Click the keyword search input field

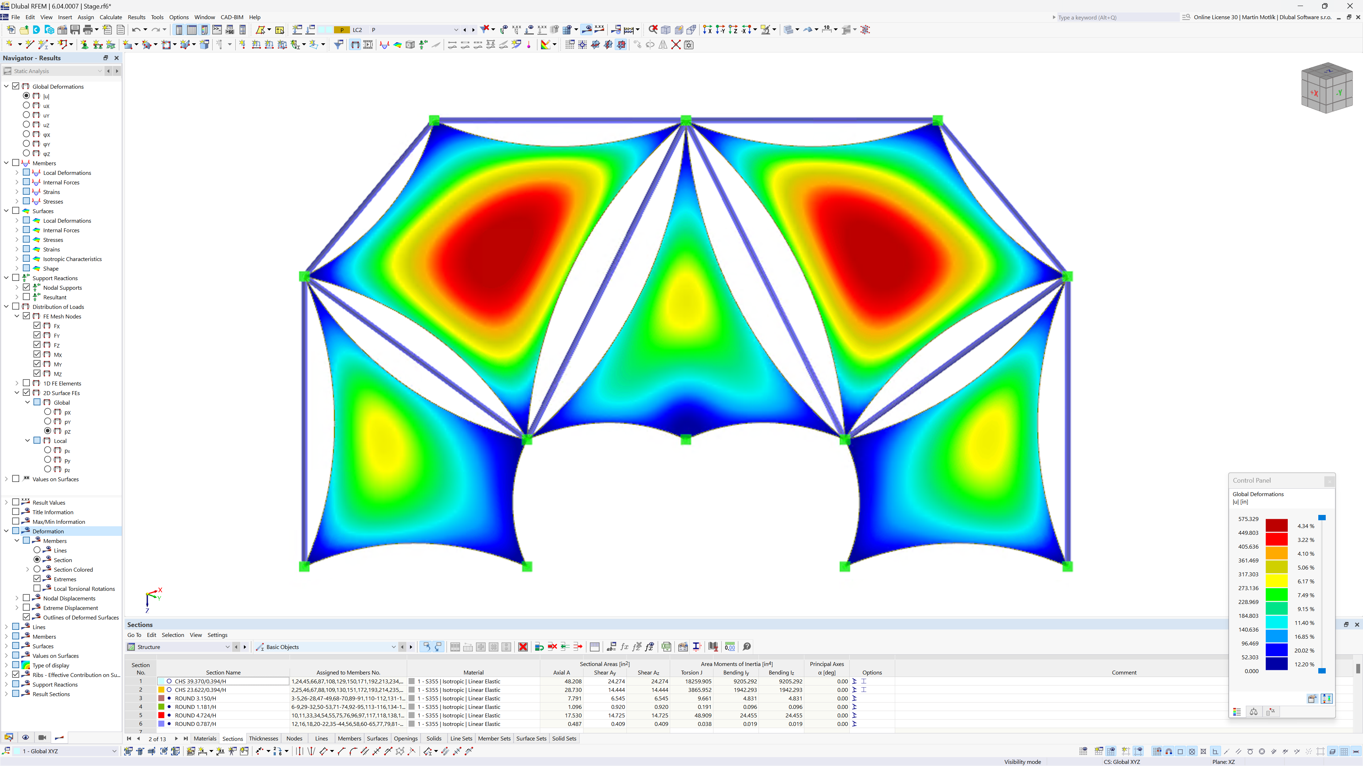[x=1116, y=17]
